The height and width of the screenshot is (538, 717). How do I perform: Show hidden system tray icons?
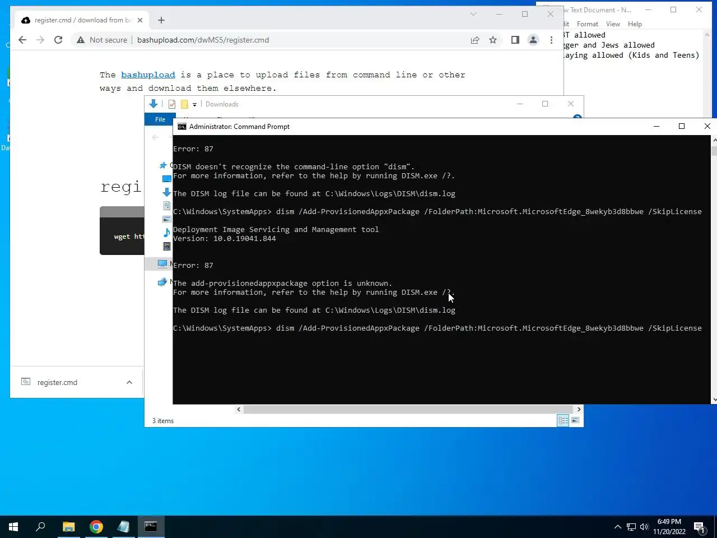click(x=617, y=527)
